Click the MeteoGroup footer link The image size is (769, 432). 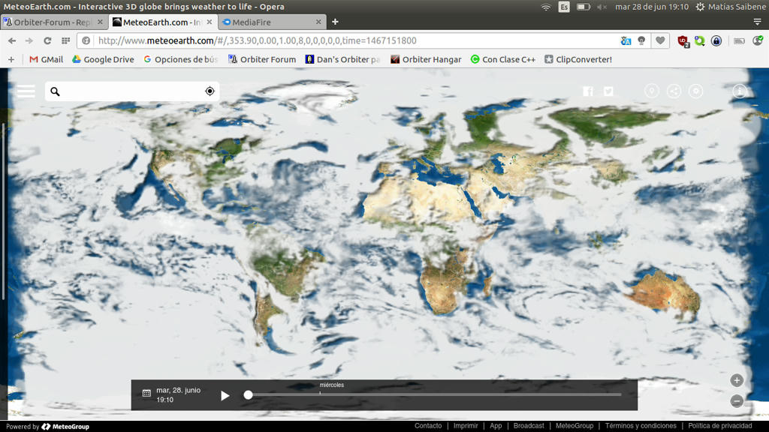574,426
